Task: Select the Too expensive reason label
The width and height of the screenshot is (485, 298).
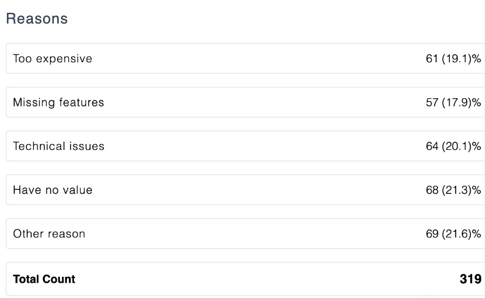Action: [52, 59]
